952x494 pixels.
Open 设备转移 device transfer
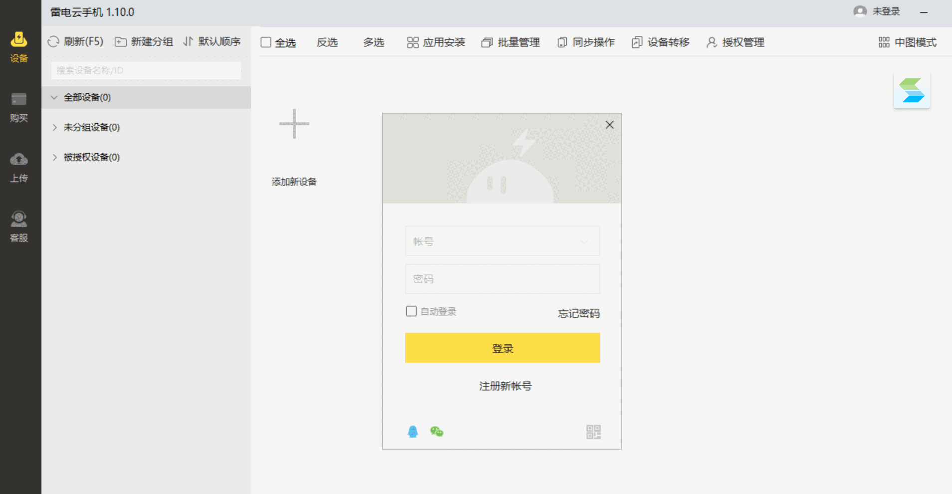click(660, 42)
